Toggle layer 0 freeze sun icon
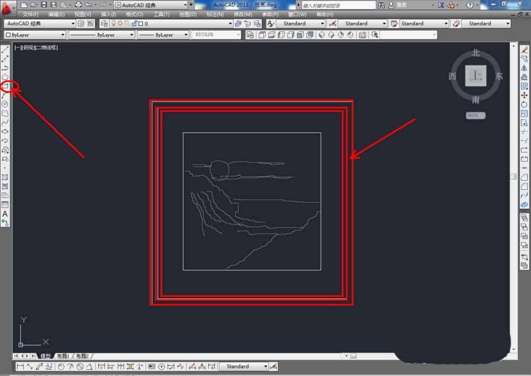Image resolution: width=531 pixels, height=376 pixels. (120, 23)
